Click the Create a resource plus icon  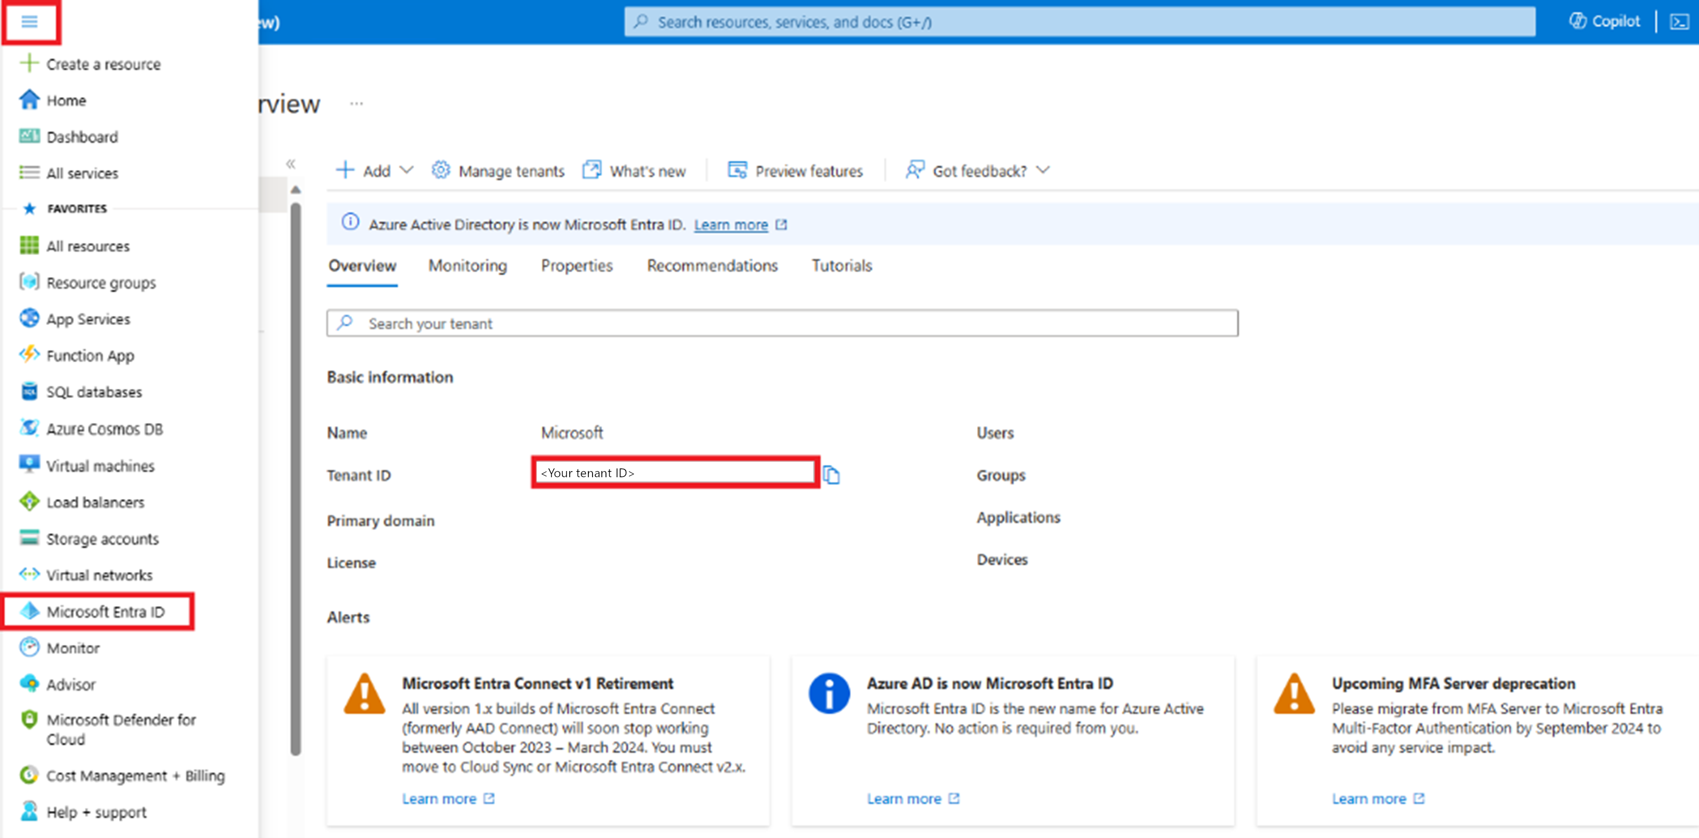(x=29, y=63)
